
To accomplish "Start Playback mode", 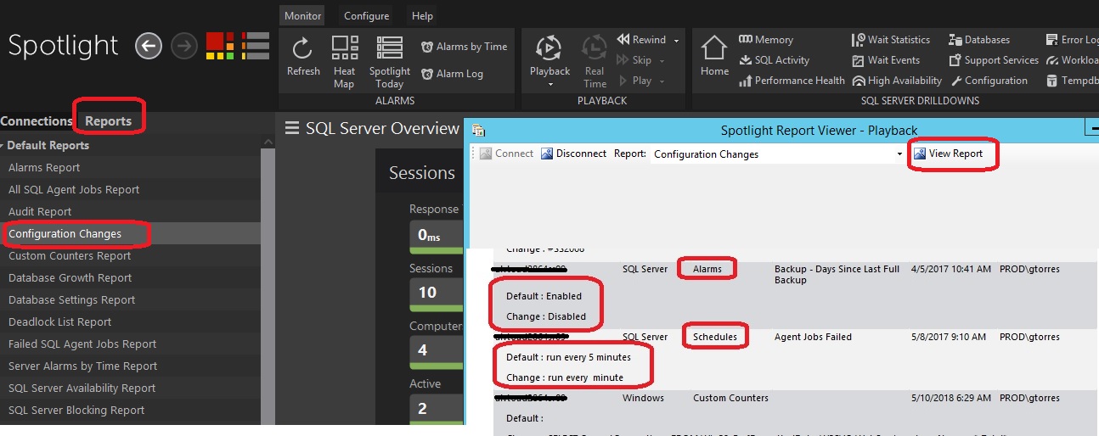I will pyautogui.click(x=549, y=57).
